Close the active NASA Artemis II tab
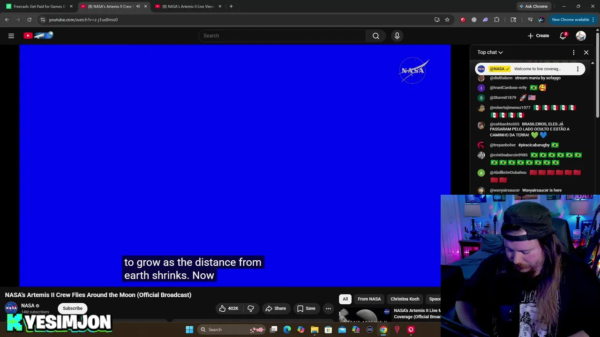This screenshot has width=600, height=337. 145,7
